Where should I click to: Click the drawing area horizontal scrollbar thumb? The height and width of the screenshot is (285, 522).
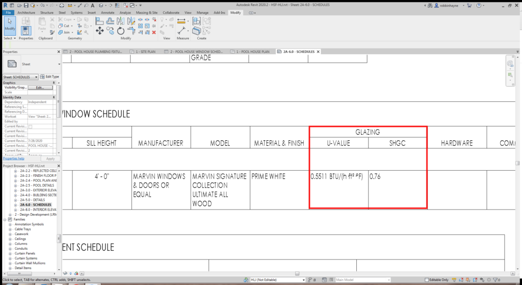(297, 274)
